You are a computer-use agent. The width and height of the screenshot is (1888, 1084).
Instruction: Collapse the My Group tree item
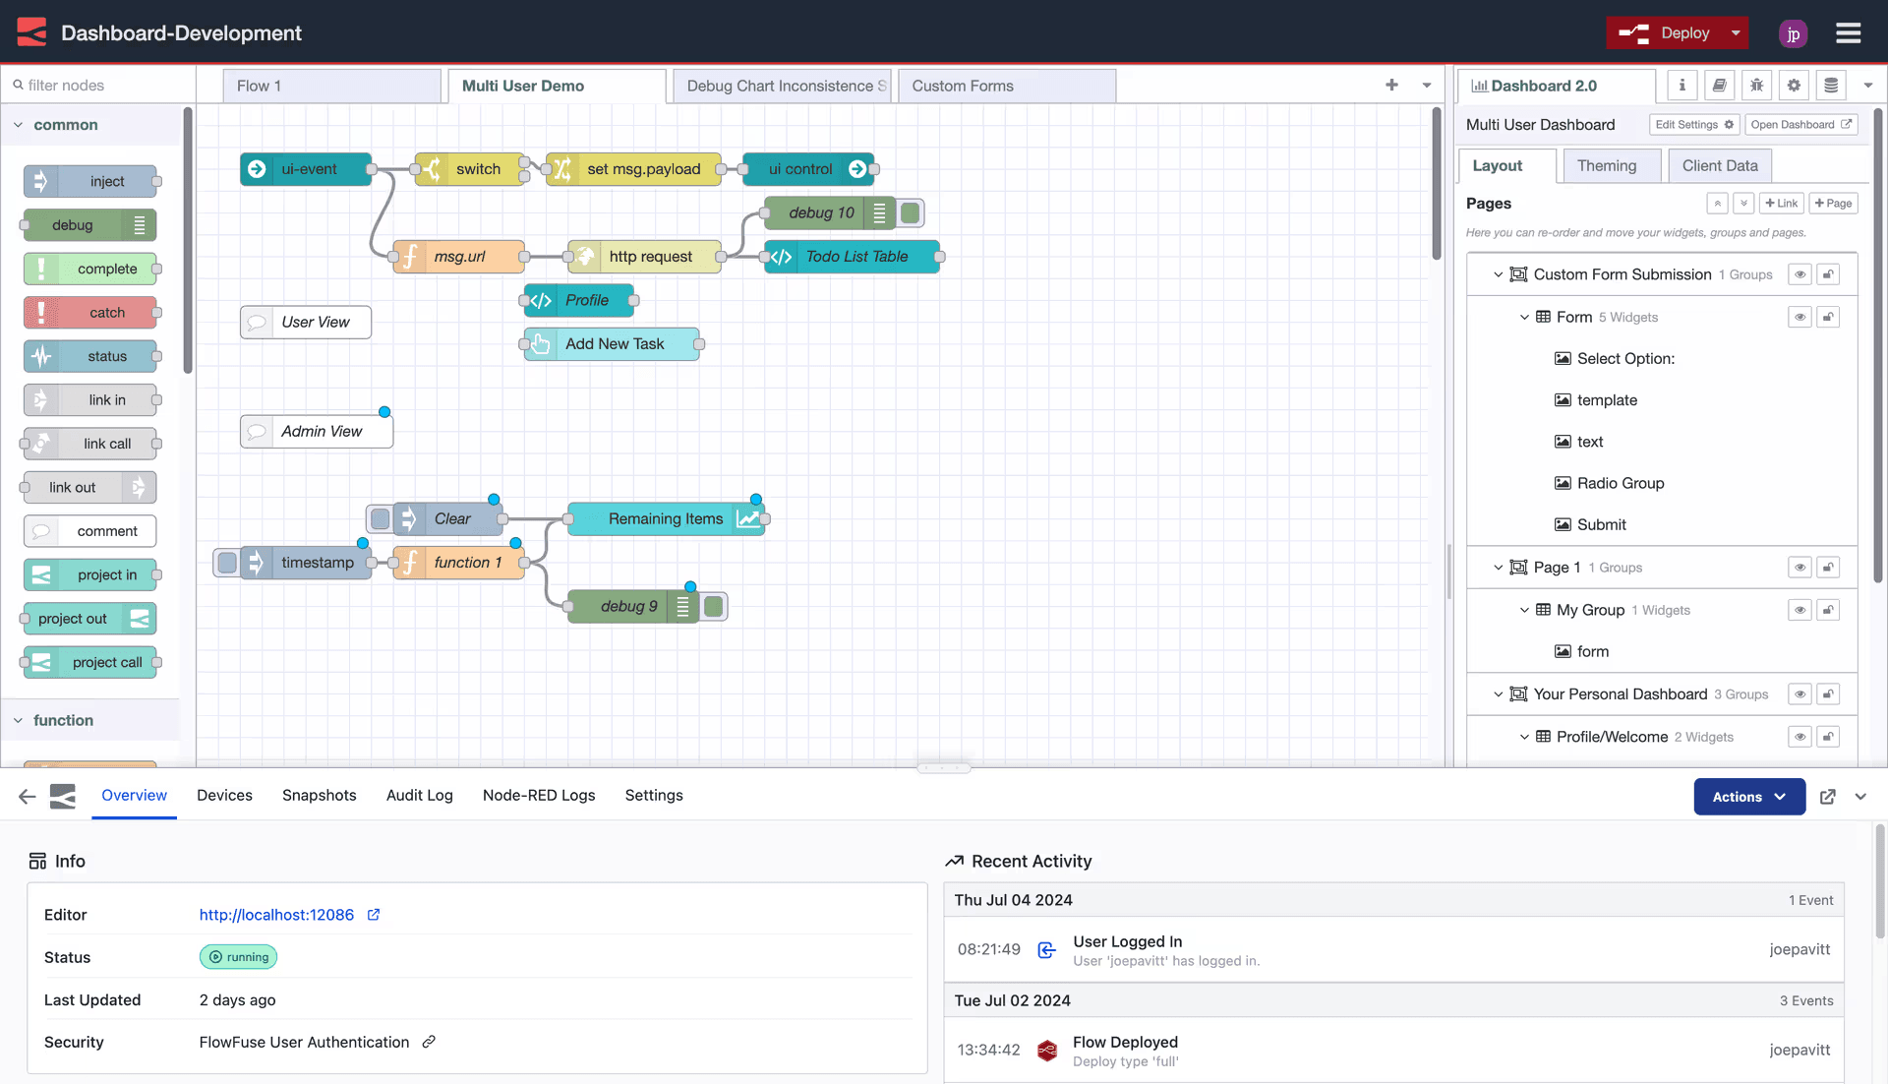pyautogui.click(x=1522, y=610)
